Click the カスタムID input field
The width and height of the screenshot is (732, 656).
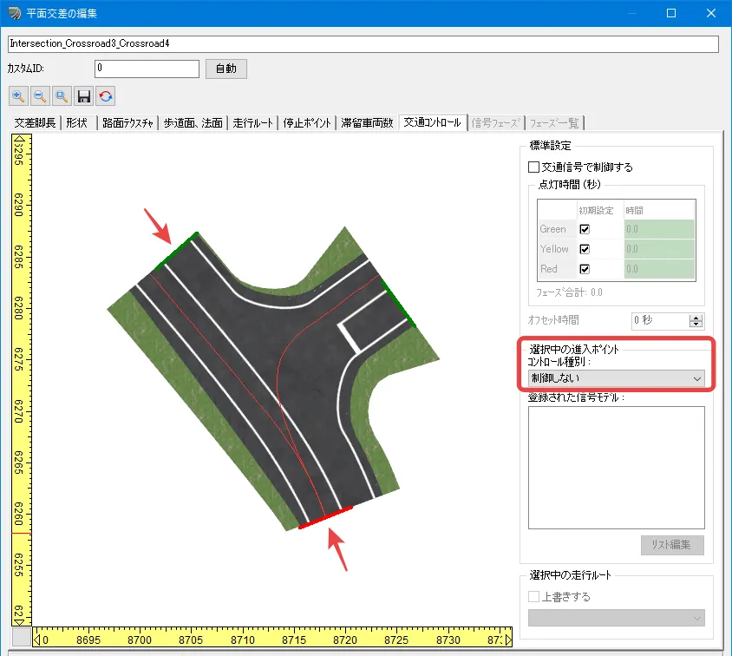click(147, 68)
